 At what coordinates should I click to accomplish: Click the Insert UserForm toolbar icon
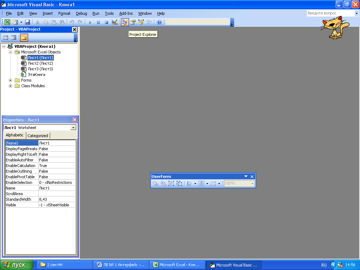point(15,22)
